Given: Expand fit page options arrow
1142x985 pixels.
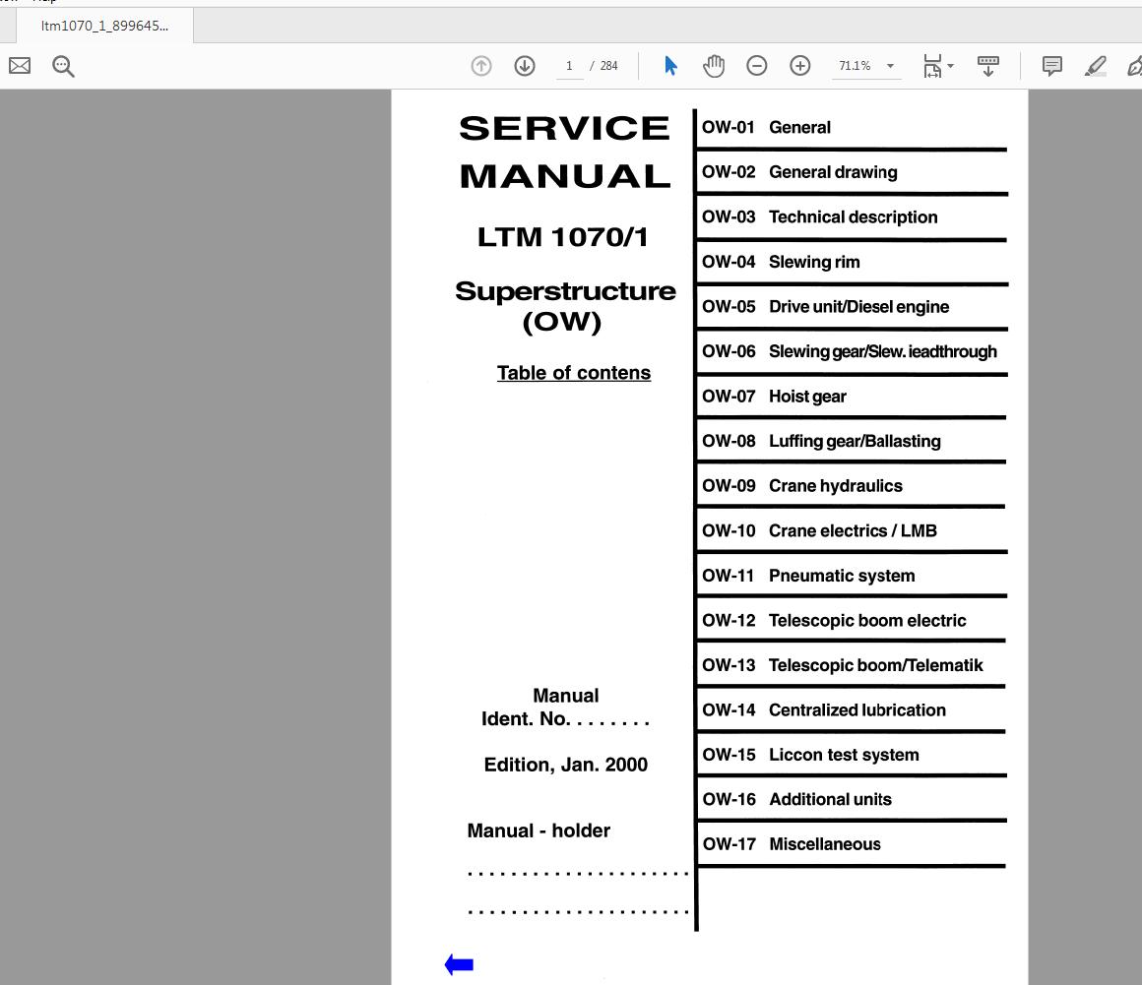Looking at the screenshot, I should [950, 66].
